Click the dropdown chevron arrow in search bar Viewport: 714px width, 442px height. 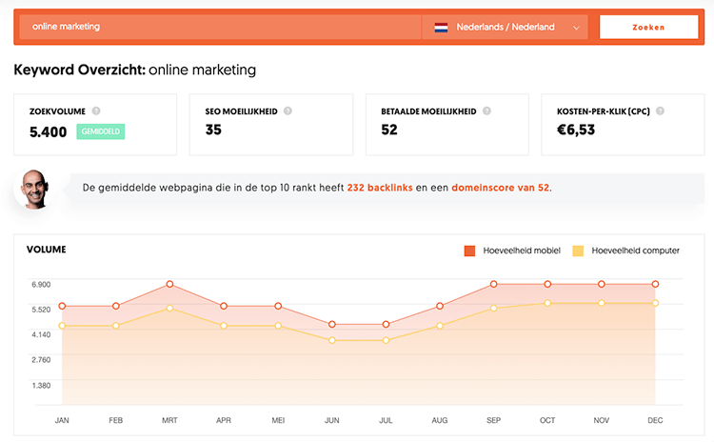tap(577, 28)
